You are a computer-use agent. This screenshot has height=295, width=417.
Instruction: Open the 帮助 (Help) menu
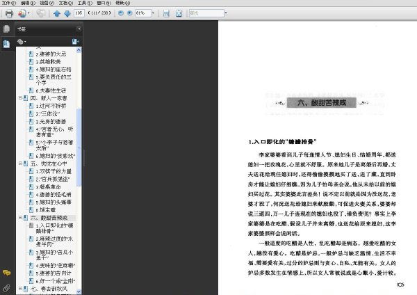click(x=122, y=3)
